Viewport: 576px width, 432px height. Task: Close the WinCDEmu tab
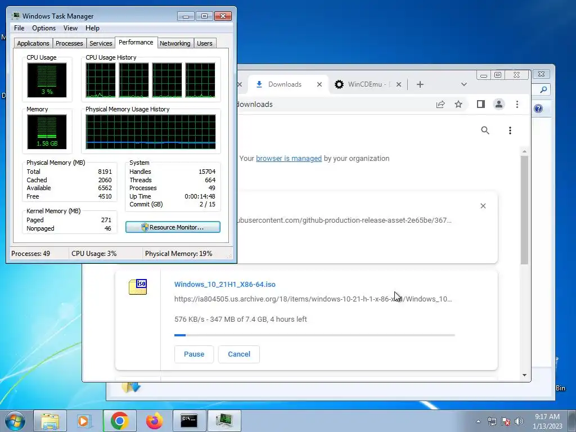pos(399,84)
